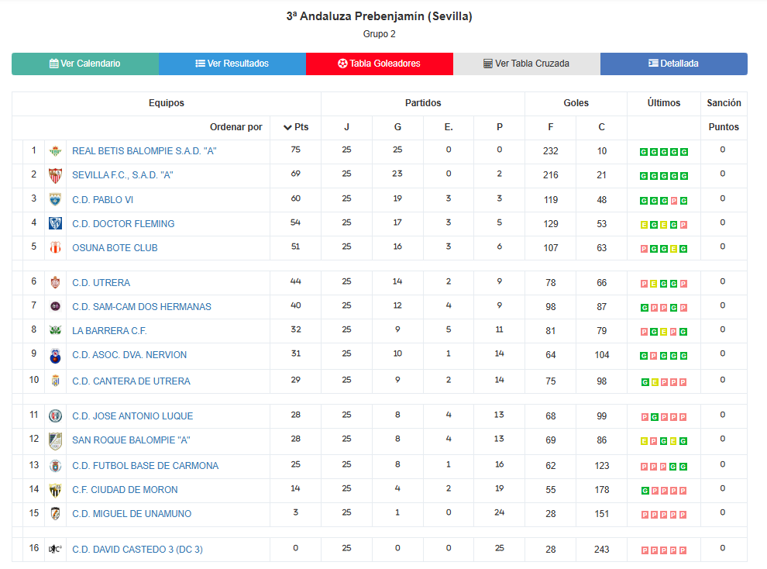
Task: Click the Osuna Bote Club crest icon
Action: tap(55, 247)
